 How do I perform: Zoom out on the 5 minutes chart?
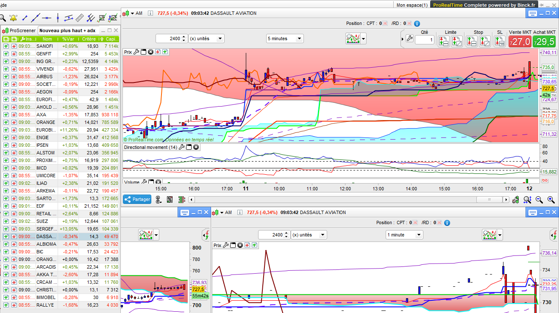(539, 200)
